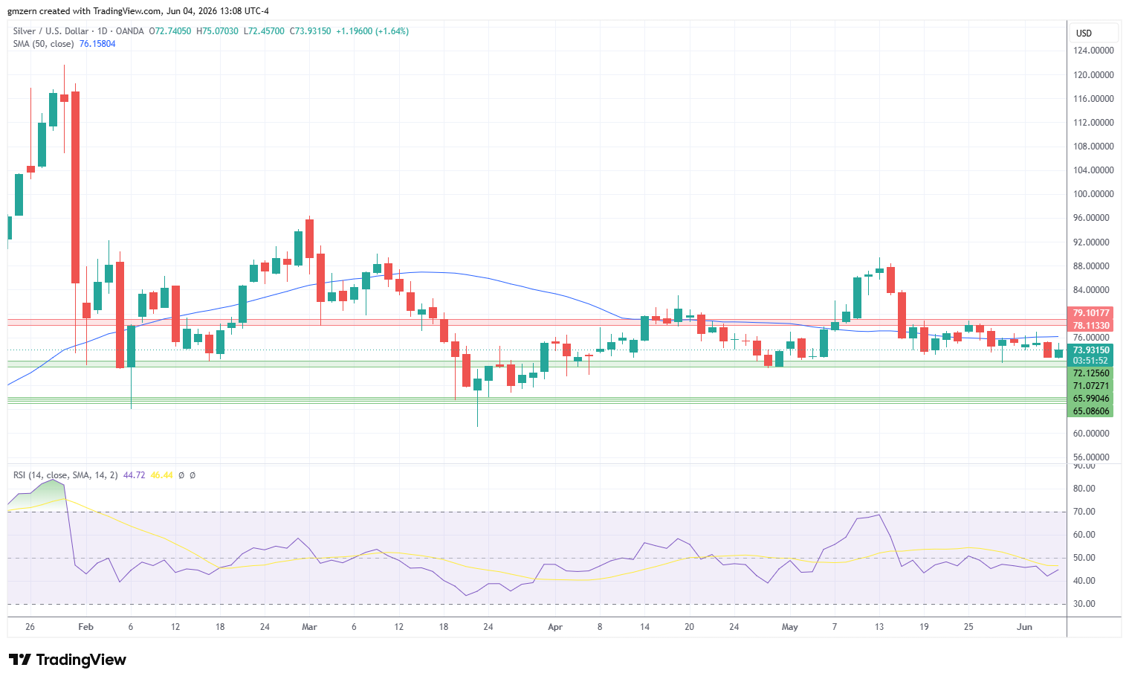The image size is (1129, 682).
Task: Click the RSI scale label 50.00
Action: coord(1084,558)
